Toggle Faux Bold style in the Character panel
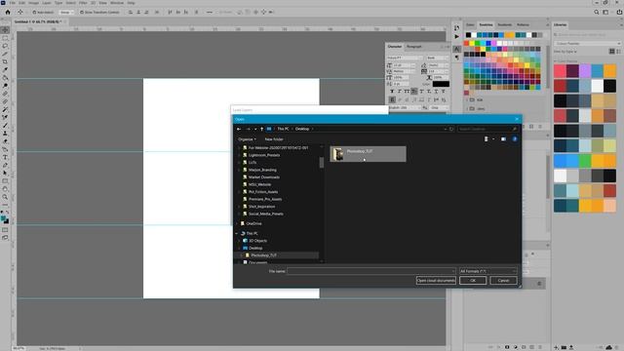The width and height of the screenshot is (624, 351). tap(392, 91)
